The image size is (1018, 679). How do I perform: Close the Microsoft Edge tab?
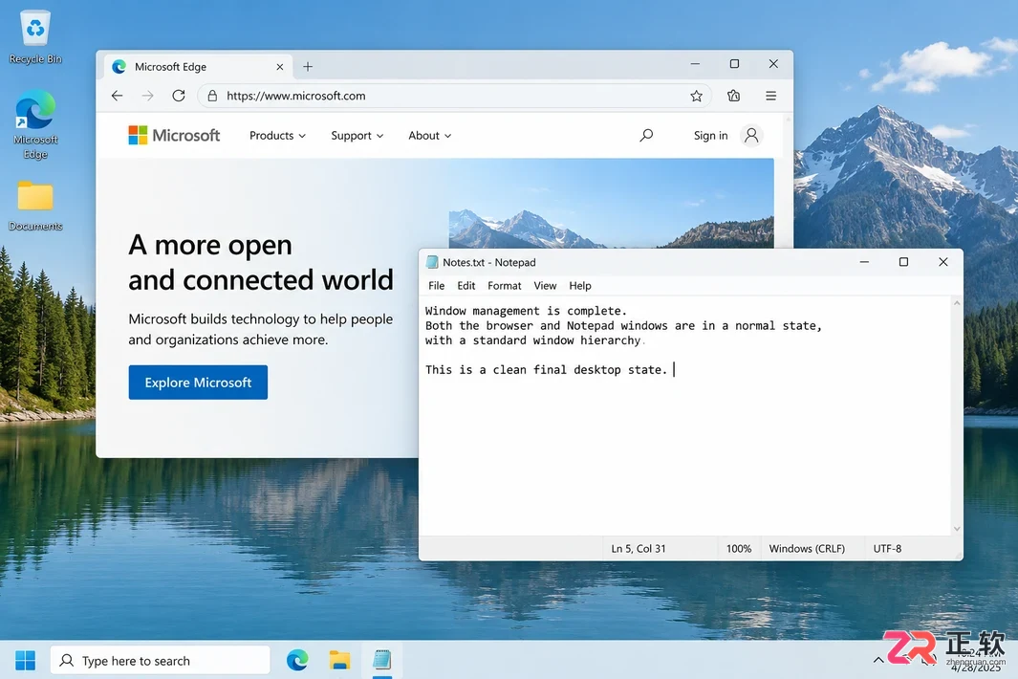280,67
